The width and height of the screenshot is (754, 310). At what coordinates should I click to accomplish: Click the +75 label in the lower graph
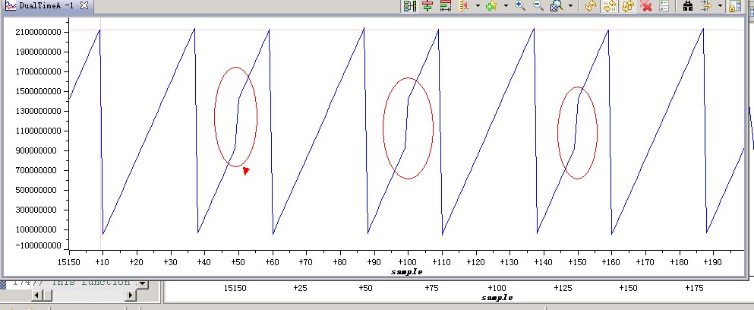click(x=431, y=288)
